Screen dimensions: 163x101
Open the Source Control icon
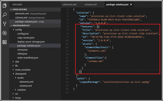tap(4, 24)
